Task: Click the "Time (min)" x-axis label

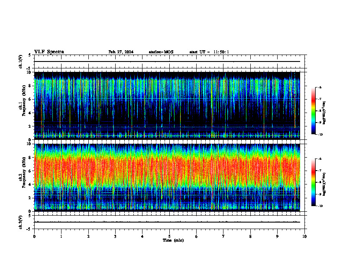Action: [x=173, y=240]
